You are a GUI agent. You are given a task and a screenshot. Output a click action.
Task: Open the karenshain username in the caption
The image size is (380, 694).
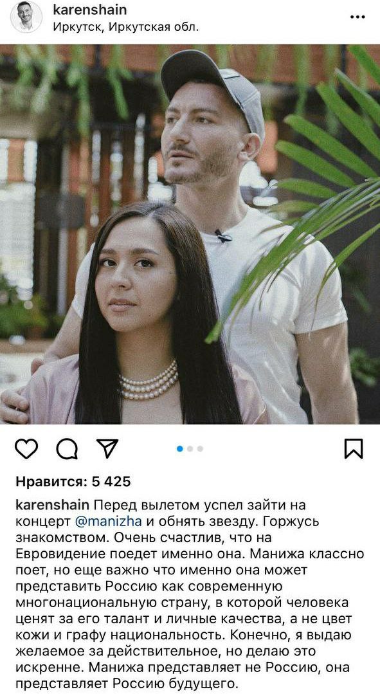(x=53, y=505)
